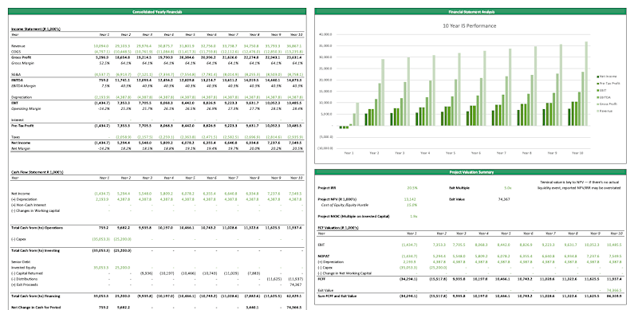Select Cost of Equity hurdle value 15.0%
Screen dimensions: 638x310
click(x=412, y=205)
